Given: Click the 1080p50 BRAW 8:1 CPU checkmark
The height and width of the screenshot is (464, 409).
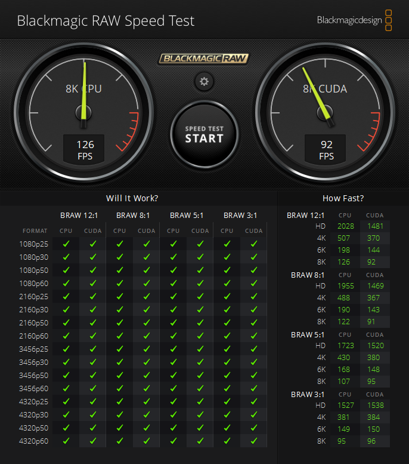Looking at the screenshot, I should tap(120, 270).
